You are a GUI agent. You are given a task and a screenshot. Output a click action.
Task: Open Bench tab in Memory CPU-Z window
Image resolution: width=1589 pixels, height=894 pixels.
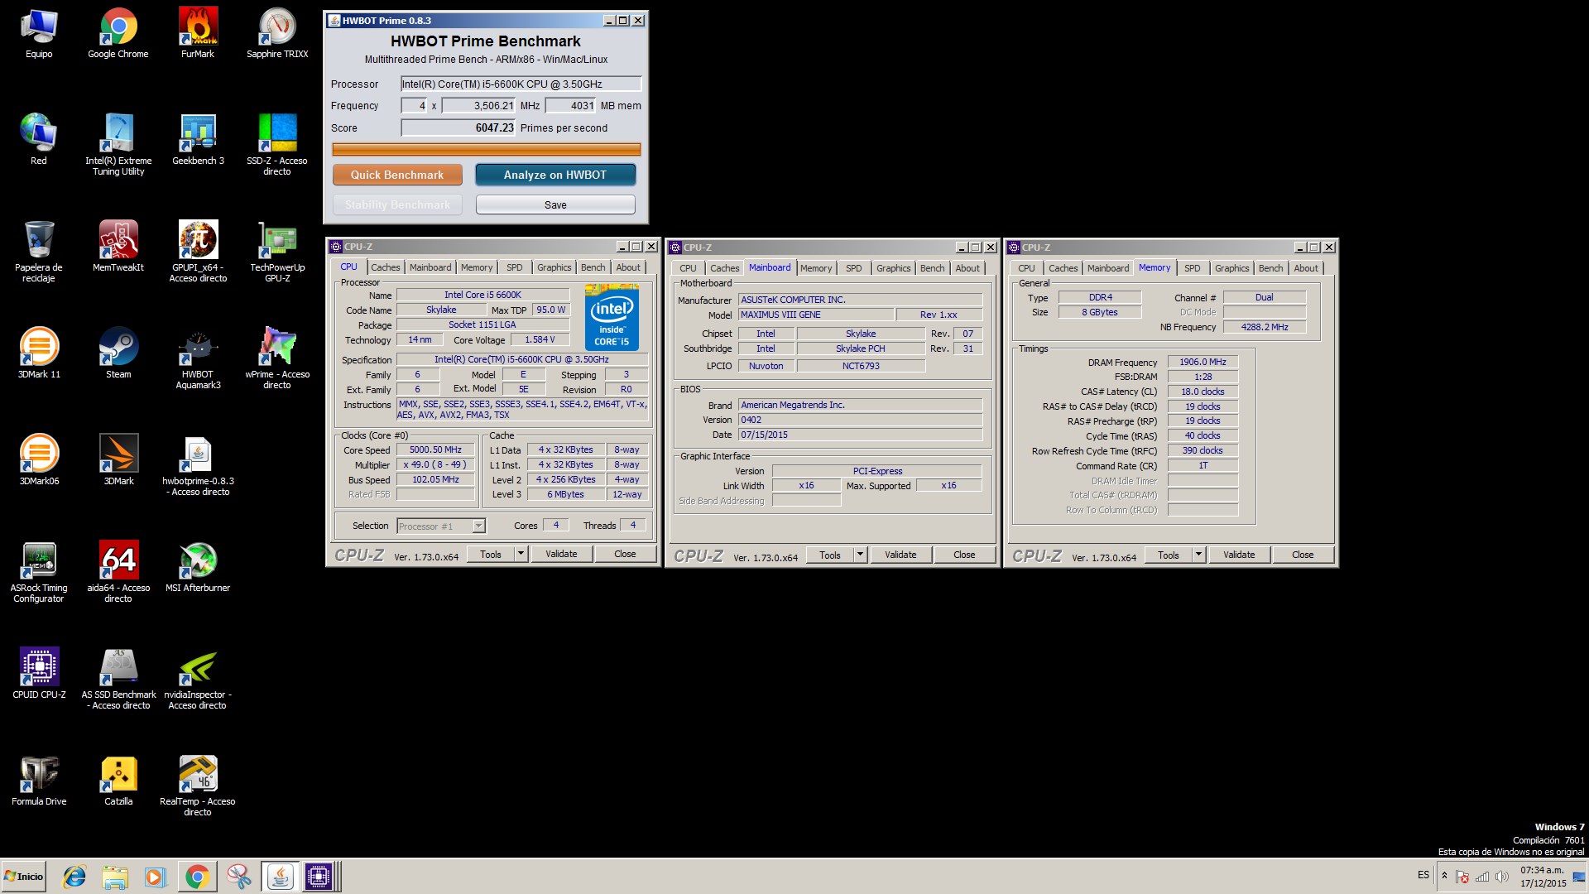(1270, 268)
